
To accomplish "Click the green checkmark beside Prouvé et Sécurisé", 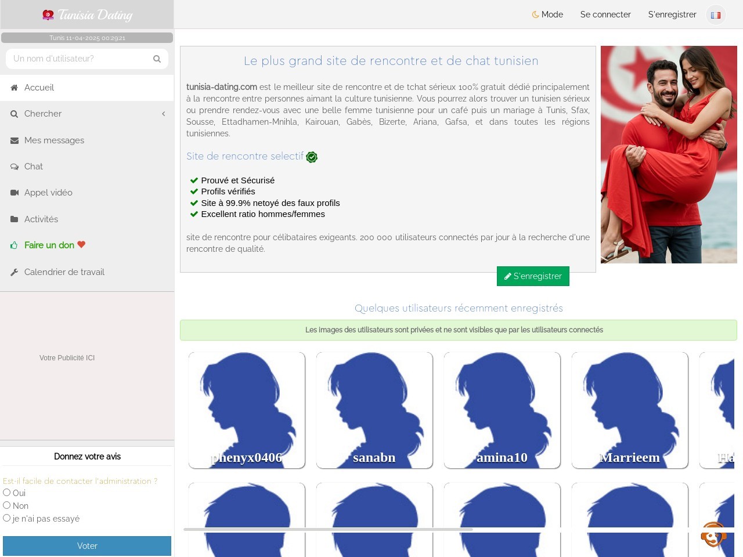I will (194, 180).
